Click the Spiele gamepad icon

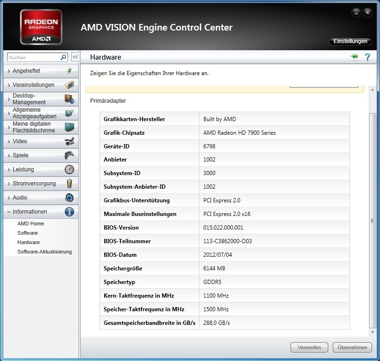click(69, 155)
